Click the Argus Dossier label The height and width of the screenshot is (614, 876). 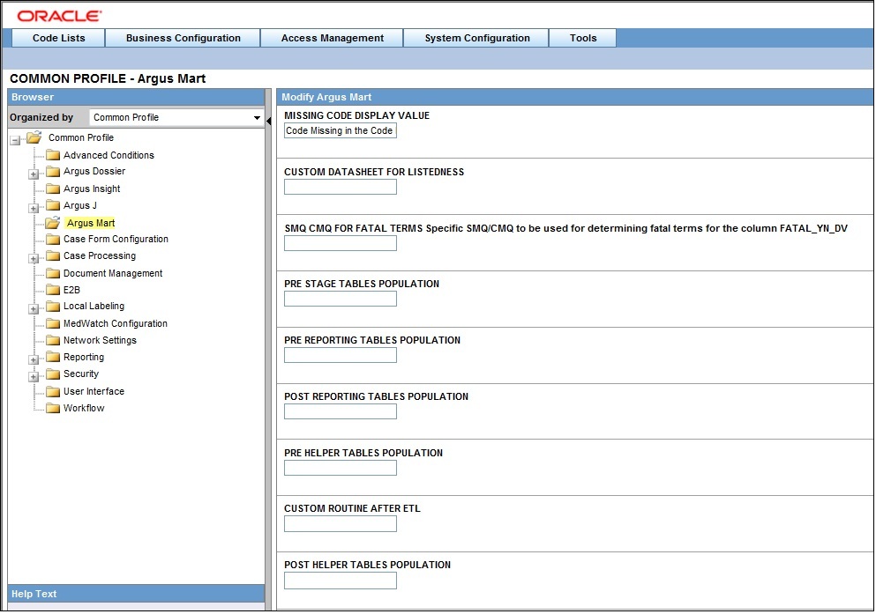[94, 171]
